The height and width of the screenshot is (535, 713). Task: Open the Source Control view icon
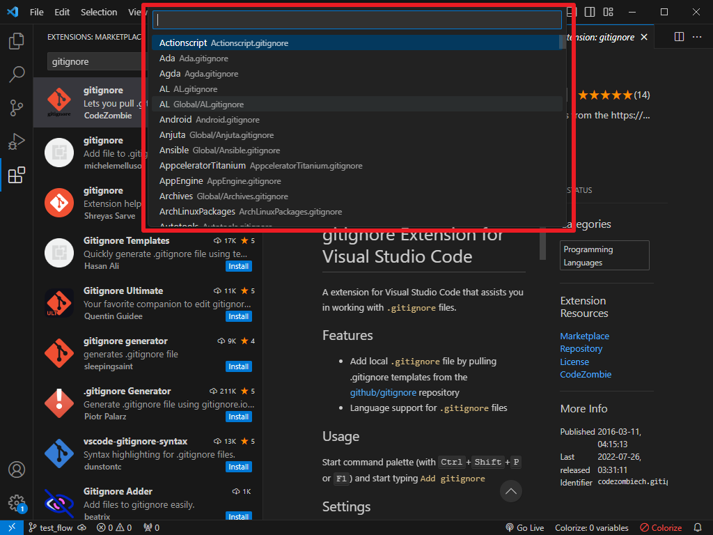point(17,108)
